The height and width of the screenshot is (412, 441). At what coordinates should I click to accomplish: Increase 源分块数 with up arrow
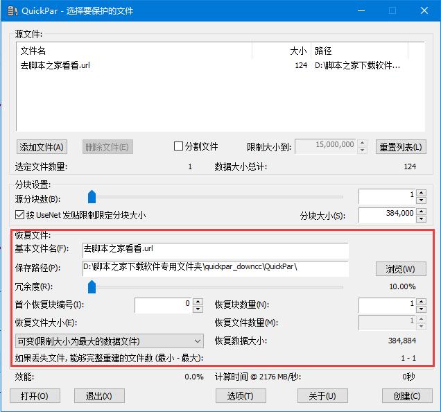pos(422,193)
